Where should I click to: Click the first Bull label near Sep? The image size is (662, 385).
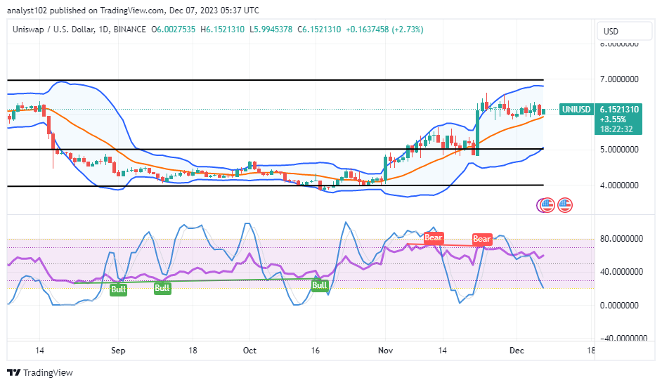118,289
